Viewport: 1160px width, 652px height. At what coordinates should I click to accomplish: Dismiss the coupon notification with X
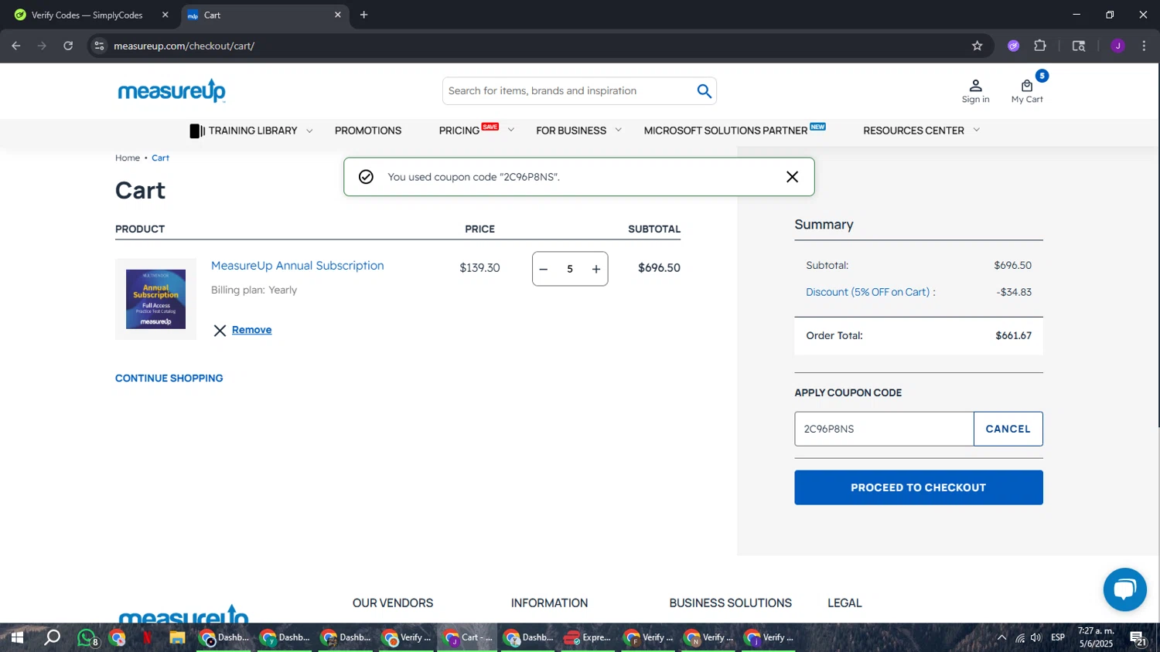(x=792, y=177)
